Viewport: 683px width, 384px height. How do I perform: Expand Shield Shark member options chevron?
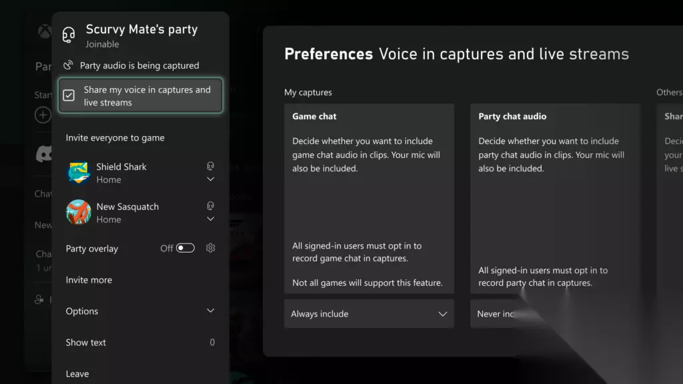[210, 179]
